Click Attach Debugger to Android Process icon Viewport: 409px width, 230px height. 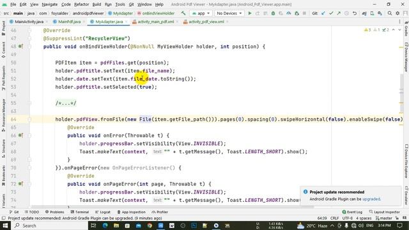click(x=297, y=13)
